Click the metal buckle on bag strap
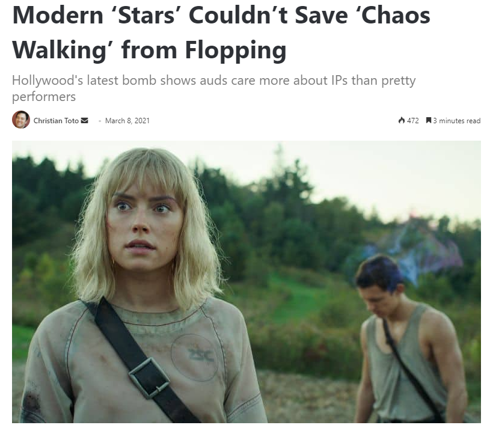The height and width of the screenshot is (431, 487). (x=149, y=378)
